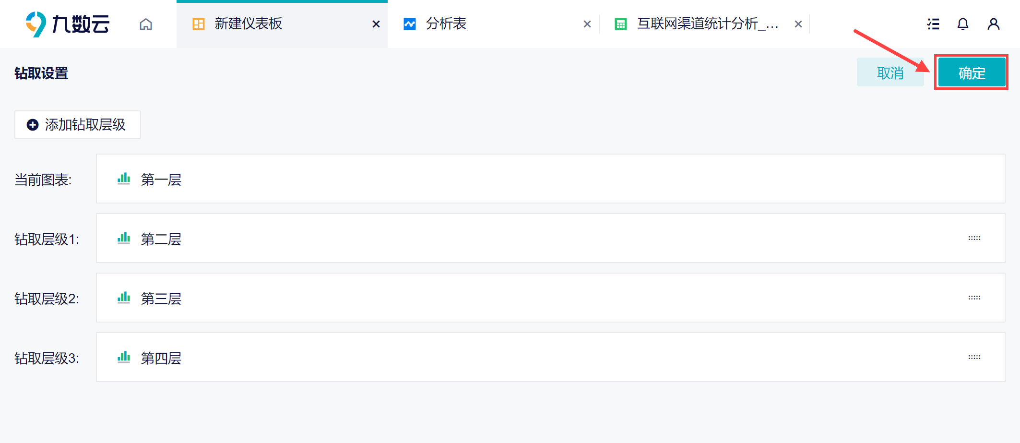Select the 第三层 drill level row
Viewport: 1020px width, 443px height.
(550, 298)
